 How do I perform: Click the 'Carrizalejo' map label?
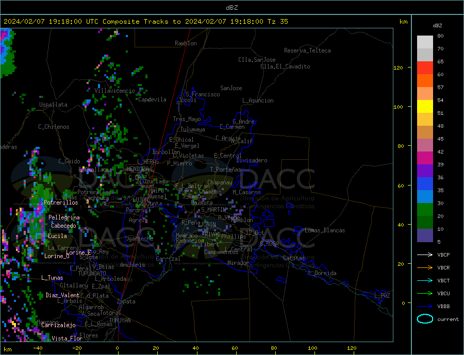point(58,326)
